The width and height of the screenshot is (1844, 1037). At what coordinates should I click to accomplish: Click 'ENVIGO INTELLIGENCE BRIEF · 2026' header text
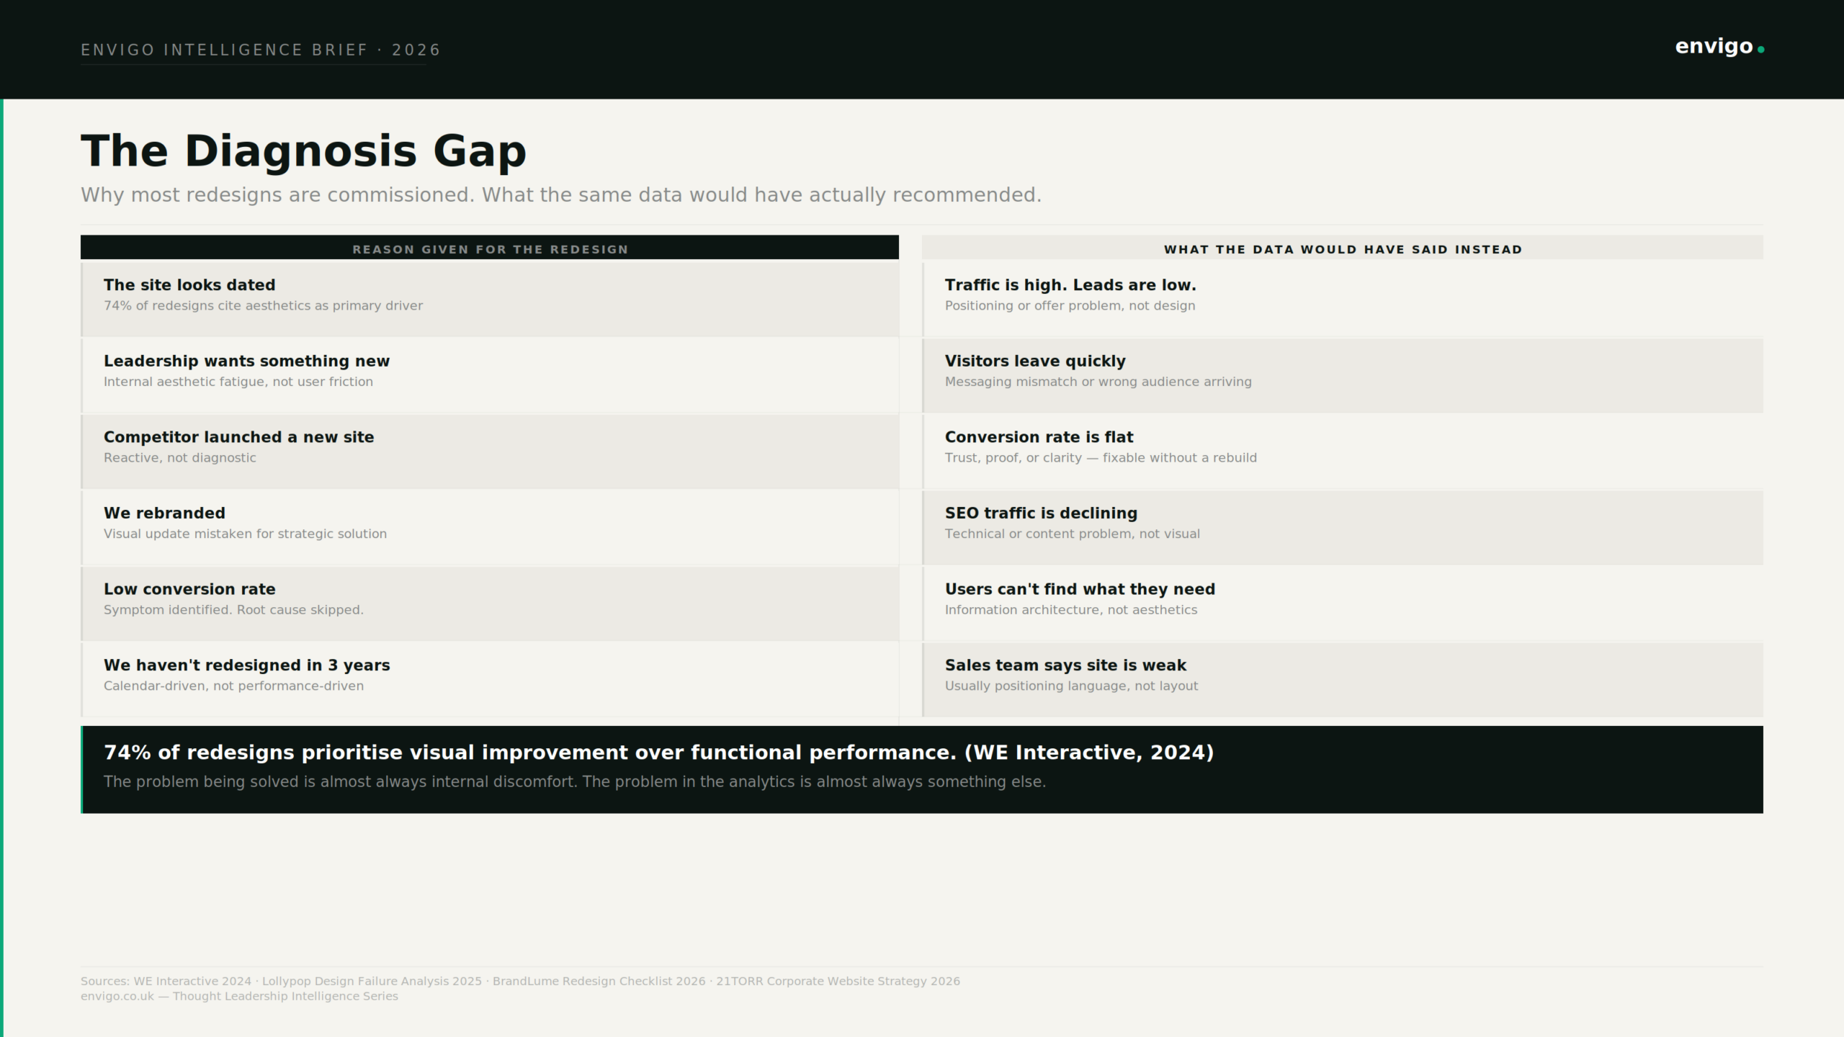pos(261,50)
